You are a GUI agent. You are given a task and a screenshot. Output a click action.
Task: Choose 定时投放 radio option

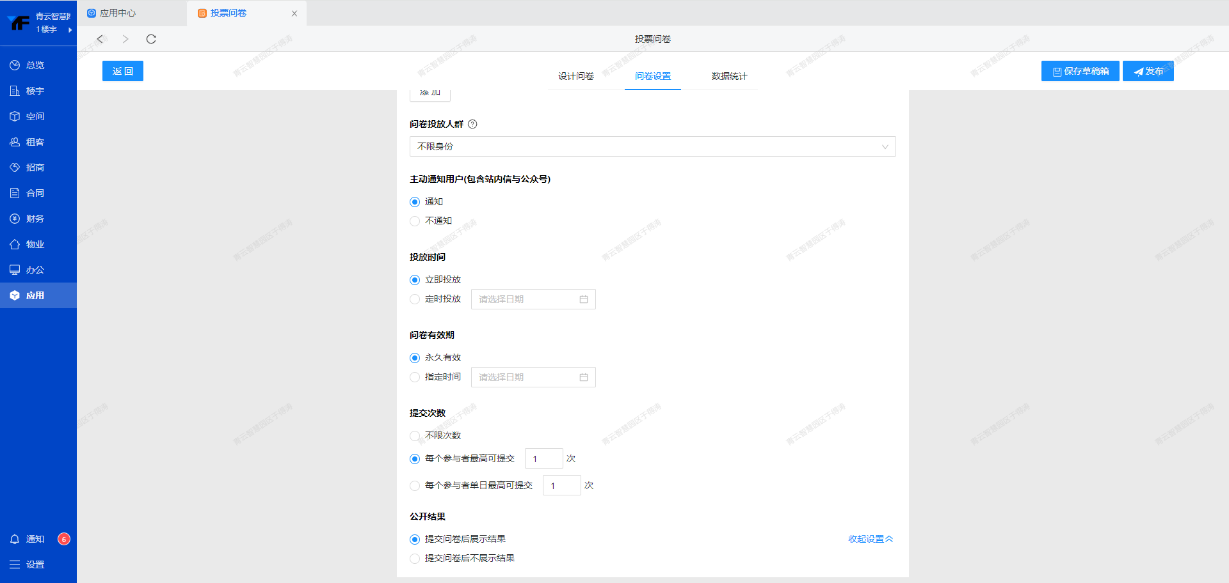click(415, 299)
